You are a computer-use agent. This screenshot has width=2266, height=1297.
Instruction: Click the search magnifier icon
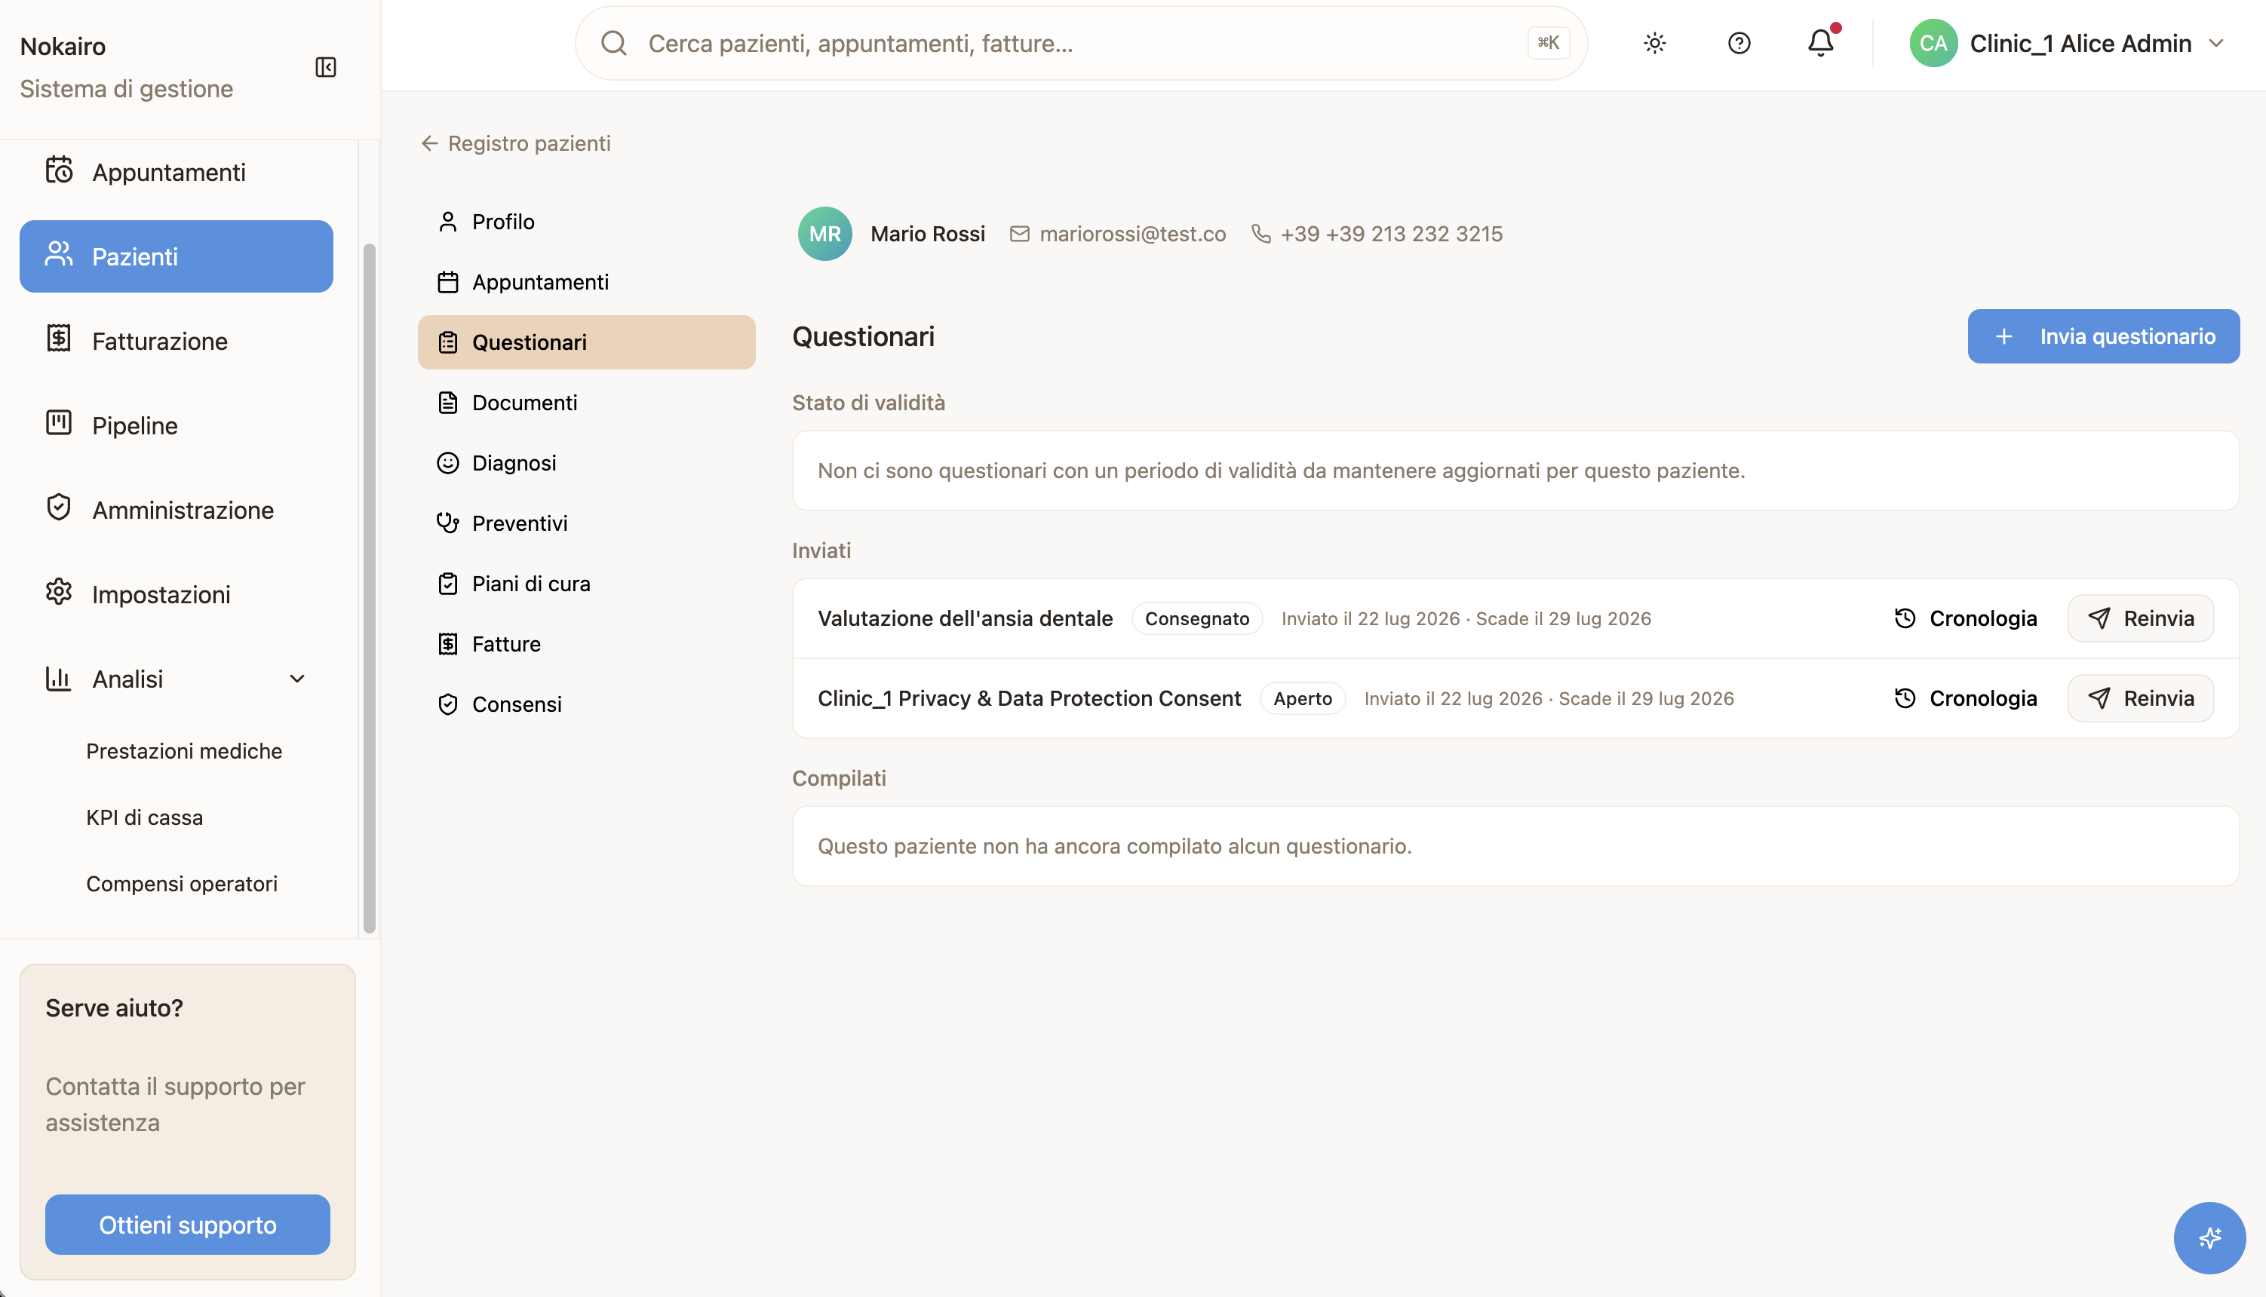(x=614, y=43)
